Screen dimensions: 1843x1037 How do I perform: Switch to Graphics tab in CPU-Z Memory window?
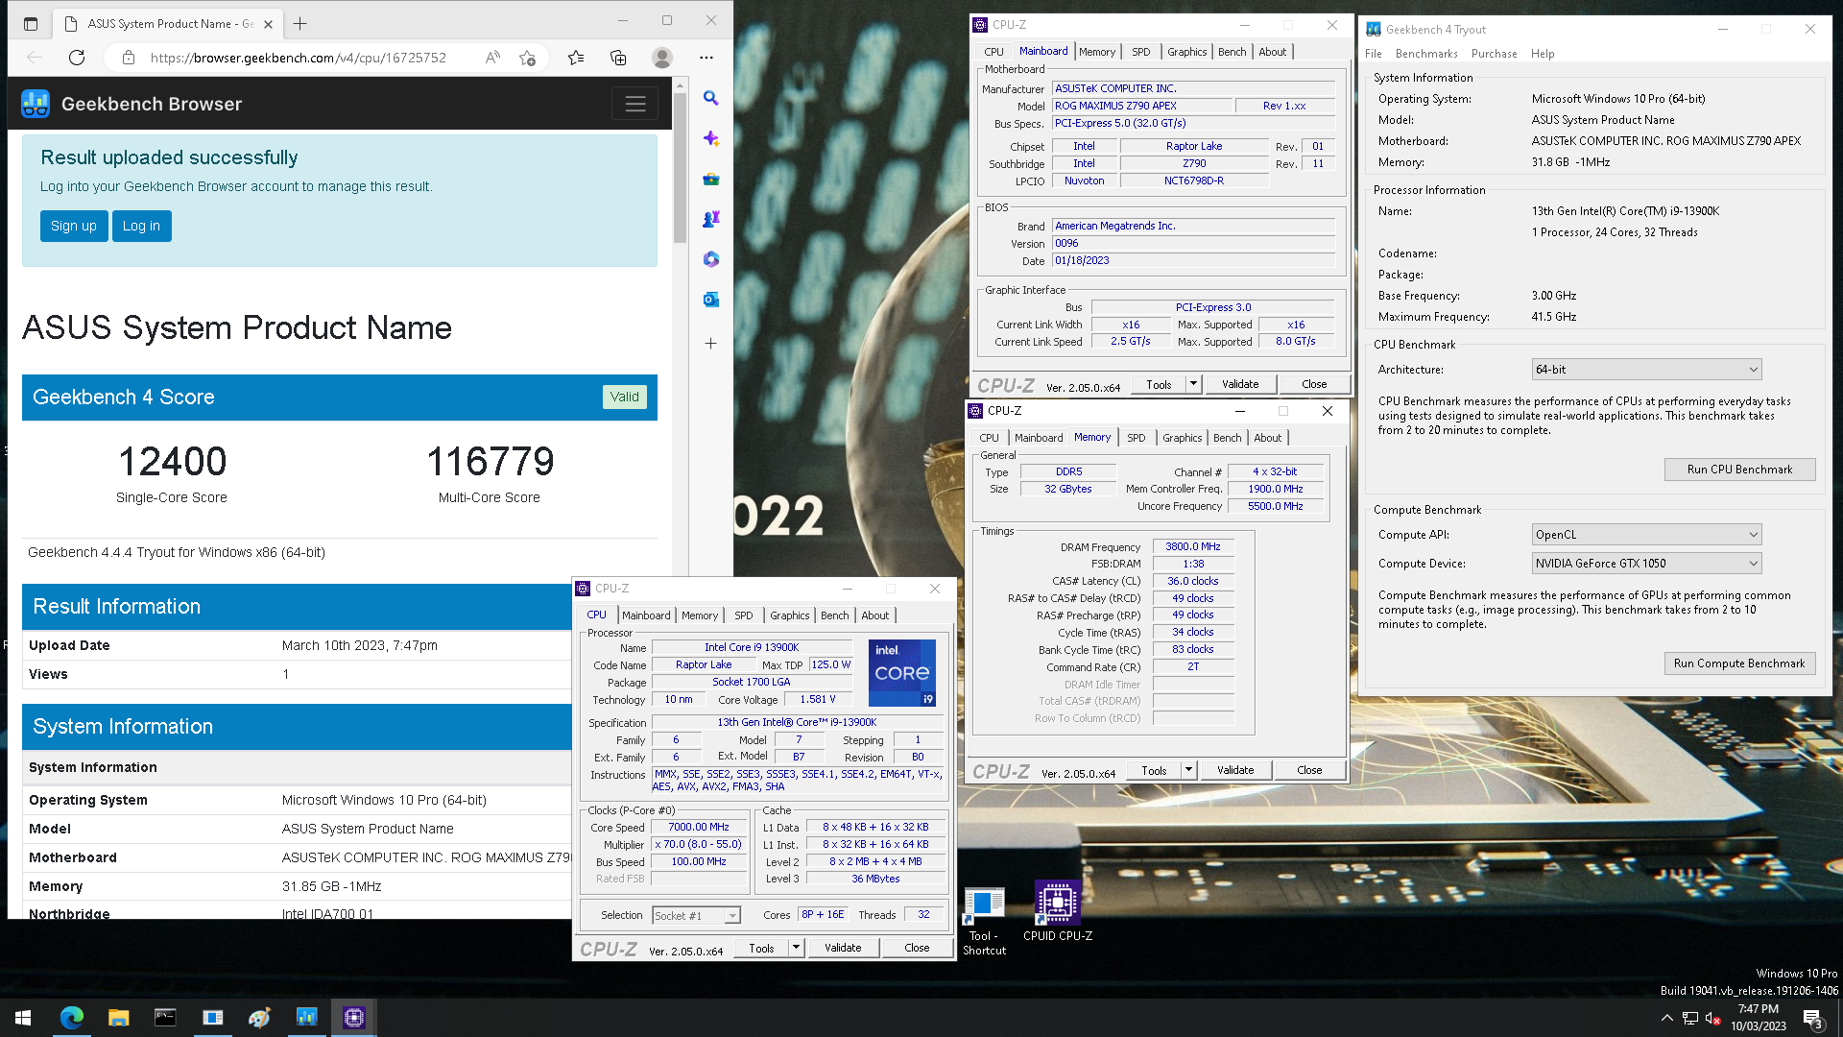1182,438
